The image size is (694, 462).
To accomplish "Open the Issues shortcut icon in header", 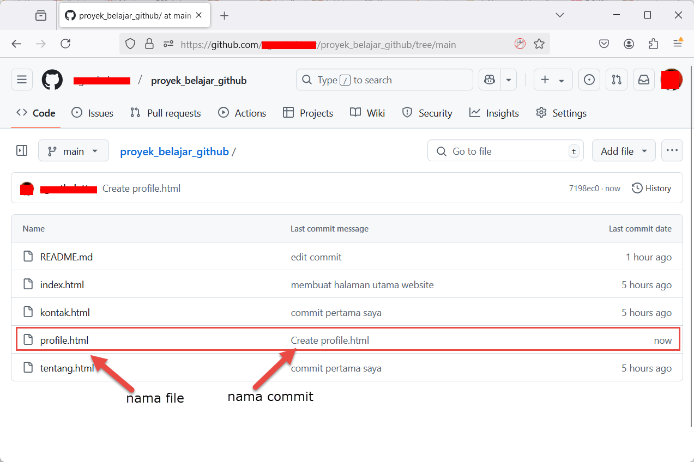I will pyautogui.click(x=589, y=80).
